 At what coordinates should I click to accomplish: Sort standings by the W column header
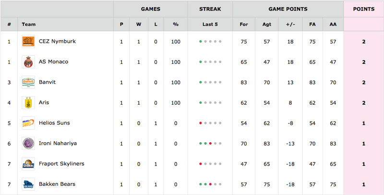[139, 24]
